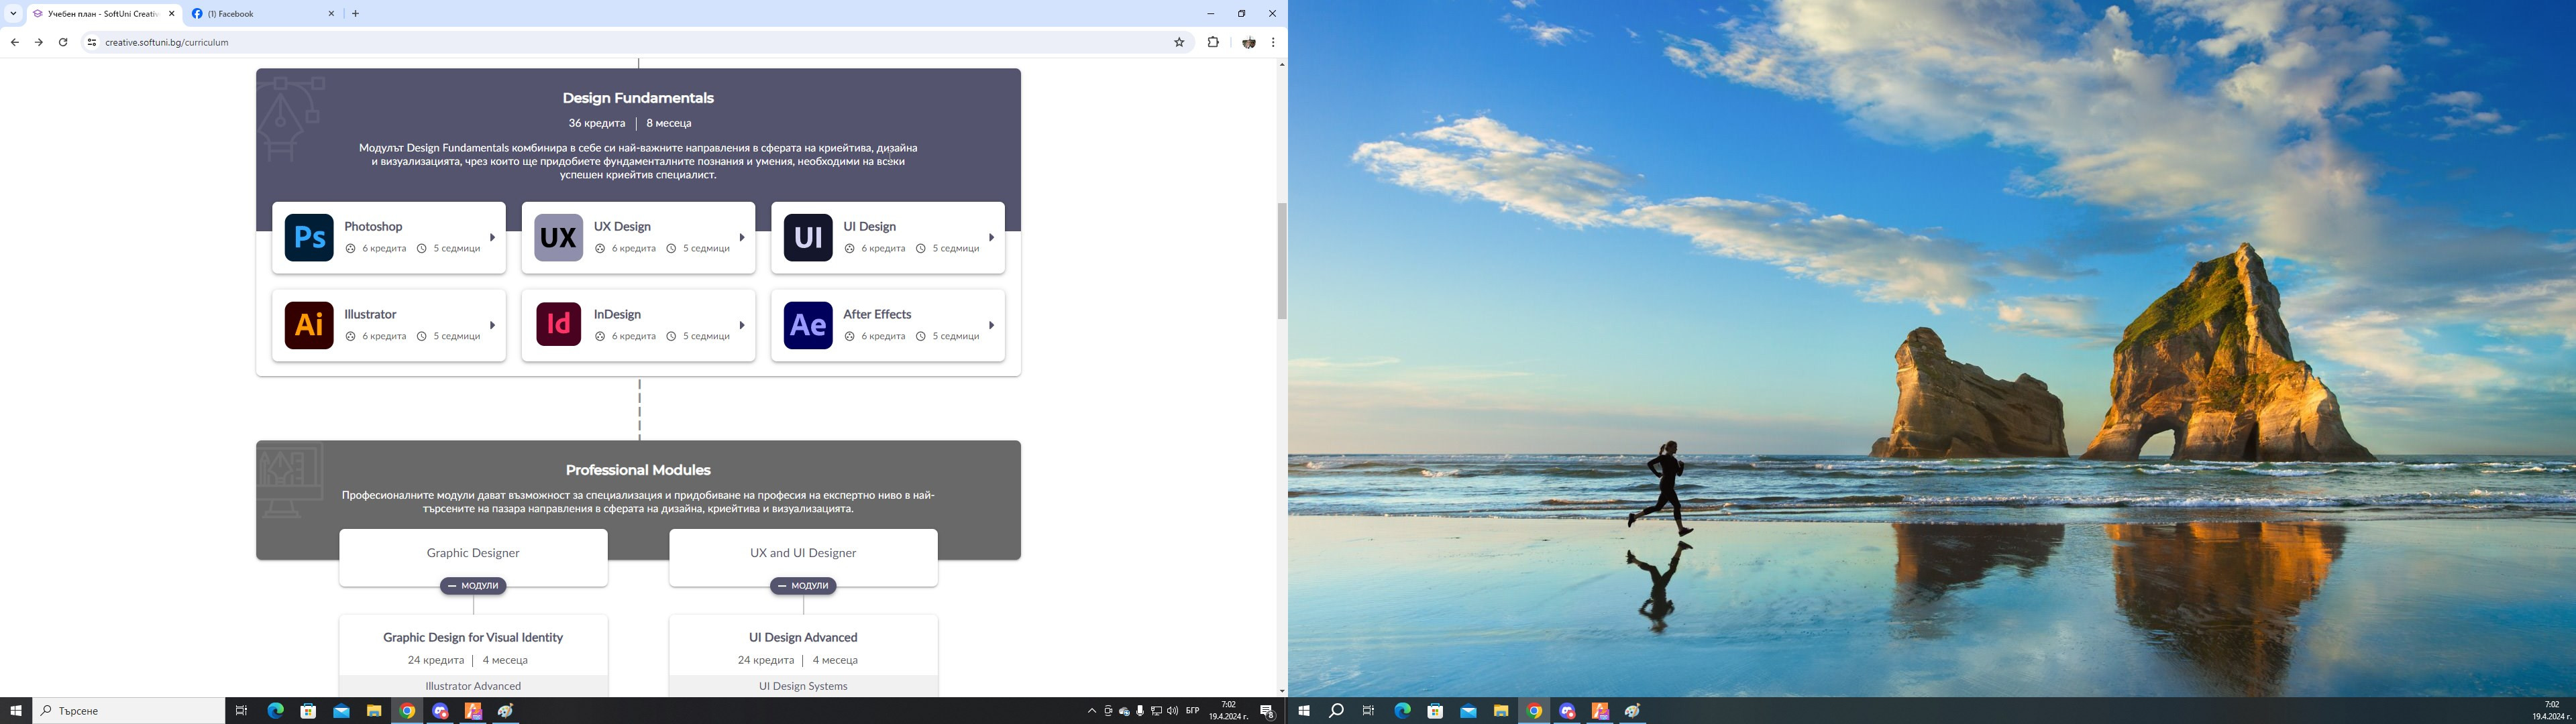Click the UI Design course icon
This screenshot has width=2576, height=724.
coord(808,238)
